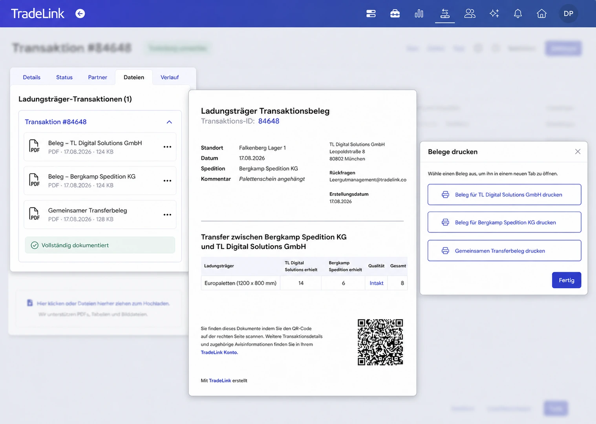Click the upload drop zone for files
Viewport: 596px width, 424px height.
(x=100, y=309)
